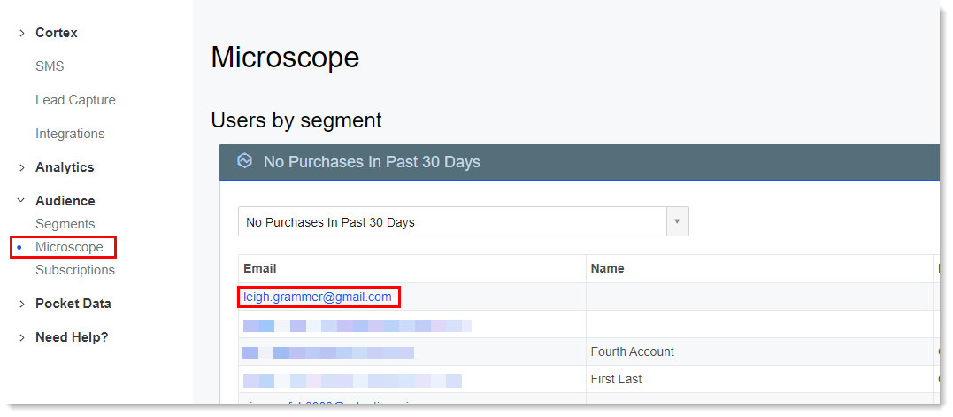Select Segments under Audience

point(65,224)
